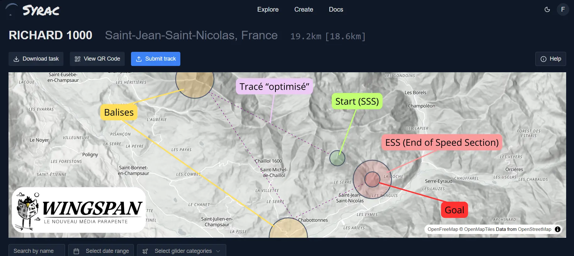
Task: Click the glider icon in categories filter
Action: click(x=145, y=251)
